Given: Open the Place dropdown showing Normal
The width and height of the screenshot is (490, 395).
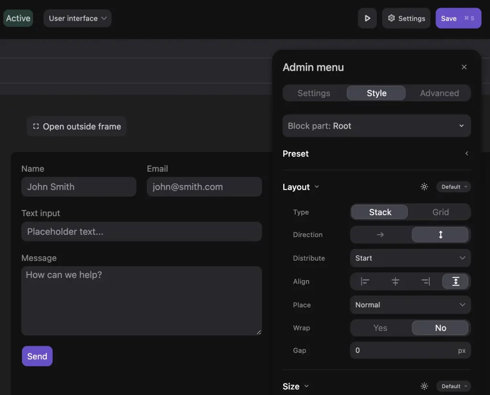Looking at the screenshot, I should coord(410,305).
